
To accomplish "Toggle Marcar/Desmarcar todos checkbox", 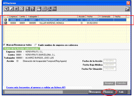I will [4, 45].
